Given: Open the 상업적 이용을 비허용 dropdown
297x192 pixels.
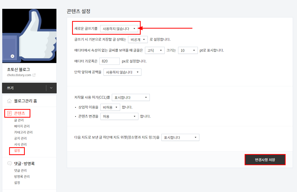Looking at the screenshot, I should coord(110,107).
